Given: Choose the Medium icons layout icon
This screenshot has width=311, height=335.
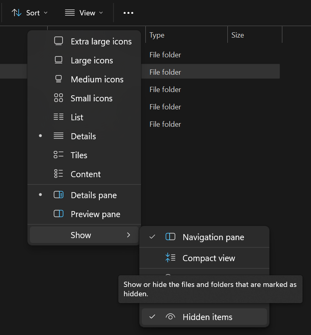Looking at the screenshot, I should coord(59,79).
